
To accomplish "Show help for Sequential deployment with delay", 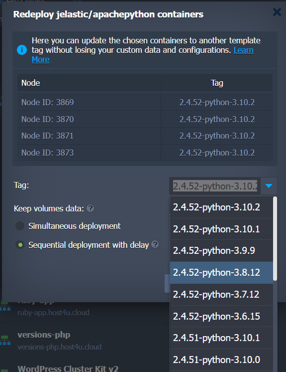I will 155,244.
